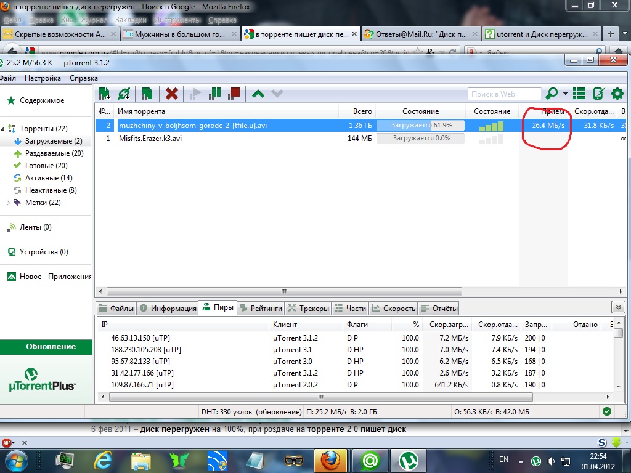Stop the torrent with red square icon
This screenshot has width=631, height=473.
pyautogui.click(x=234, y=94)
